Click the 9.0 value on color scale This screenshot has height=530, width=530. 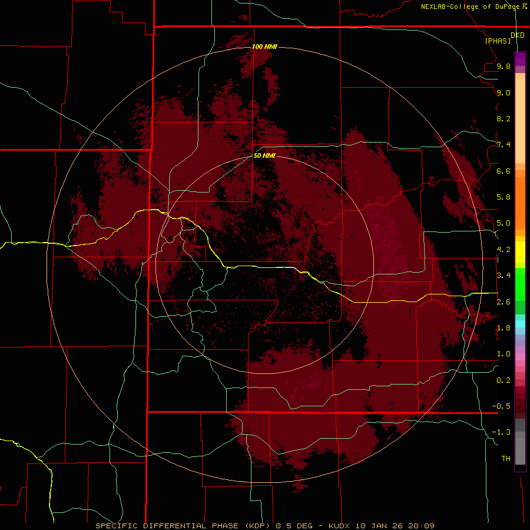click(x=503, y=92)
